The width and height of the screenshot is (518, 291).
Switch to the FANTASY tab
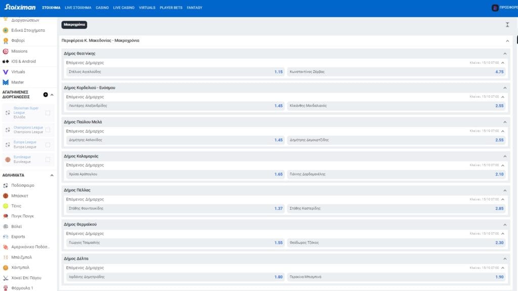click(194, 8)
